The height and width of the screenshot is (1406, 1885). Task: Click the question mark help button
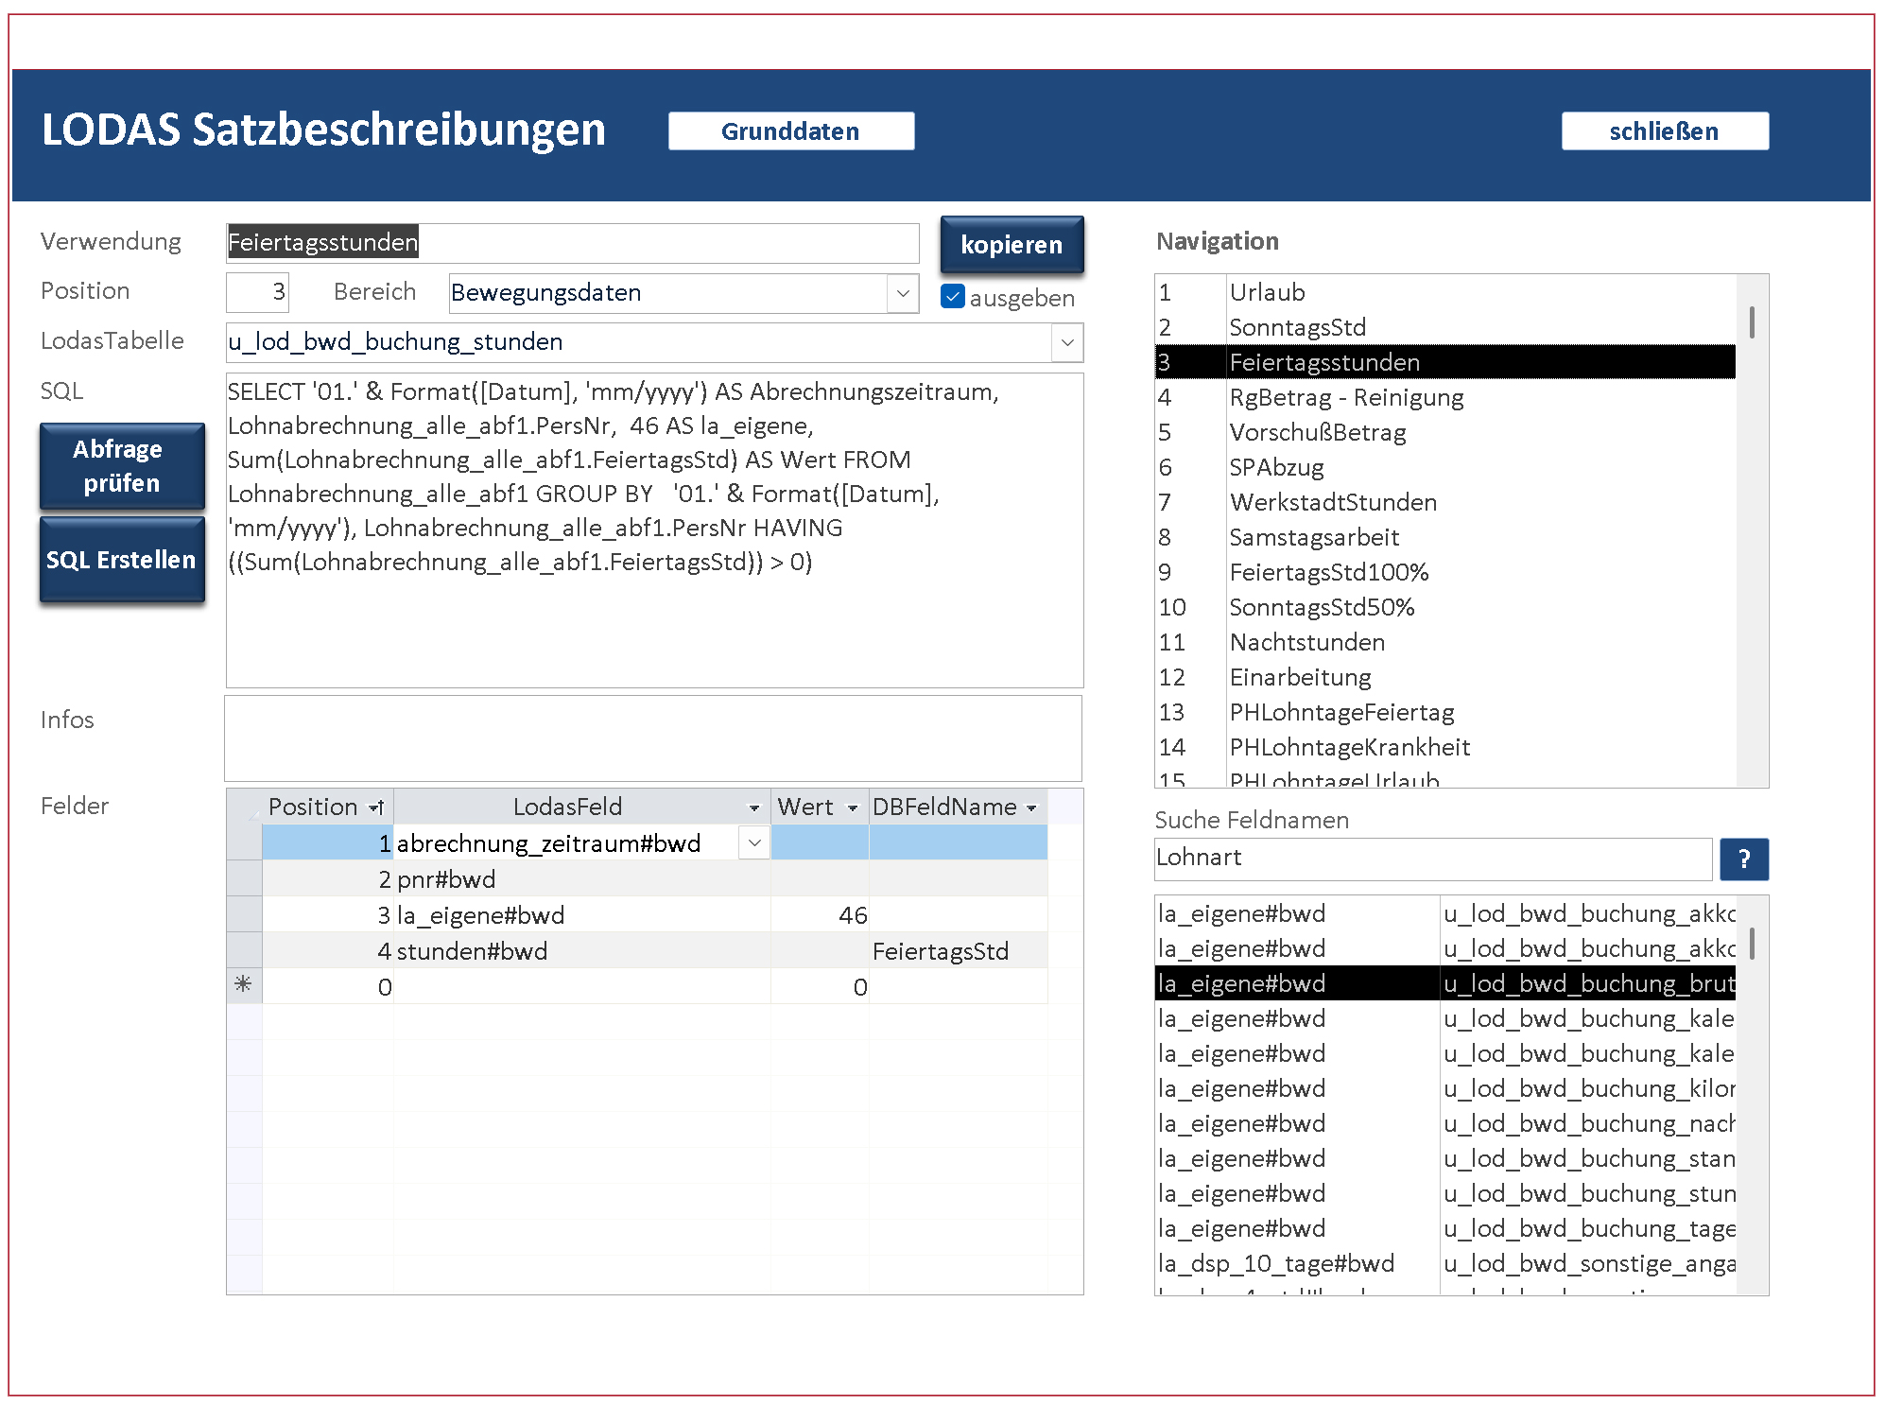(1743, 859)
